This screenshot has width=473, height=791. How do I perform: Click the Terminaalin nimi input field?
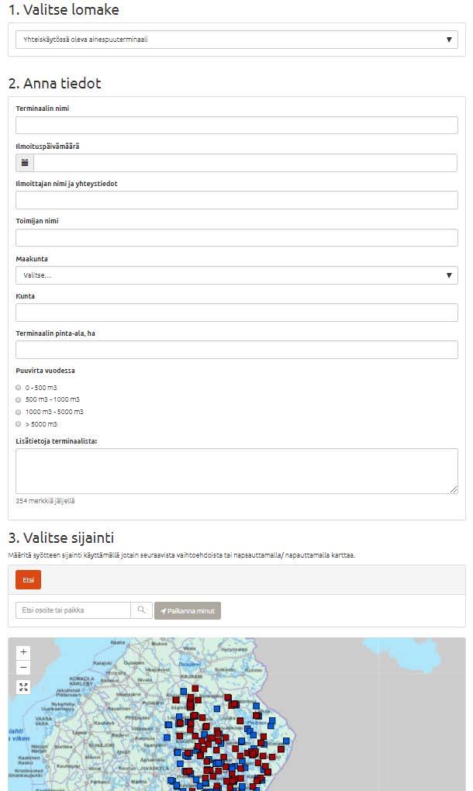point(236,125)
